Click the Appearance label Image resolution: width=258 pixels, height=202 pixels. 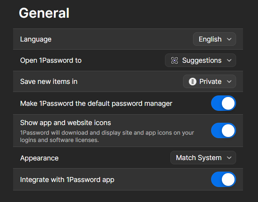pos(39,158)
